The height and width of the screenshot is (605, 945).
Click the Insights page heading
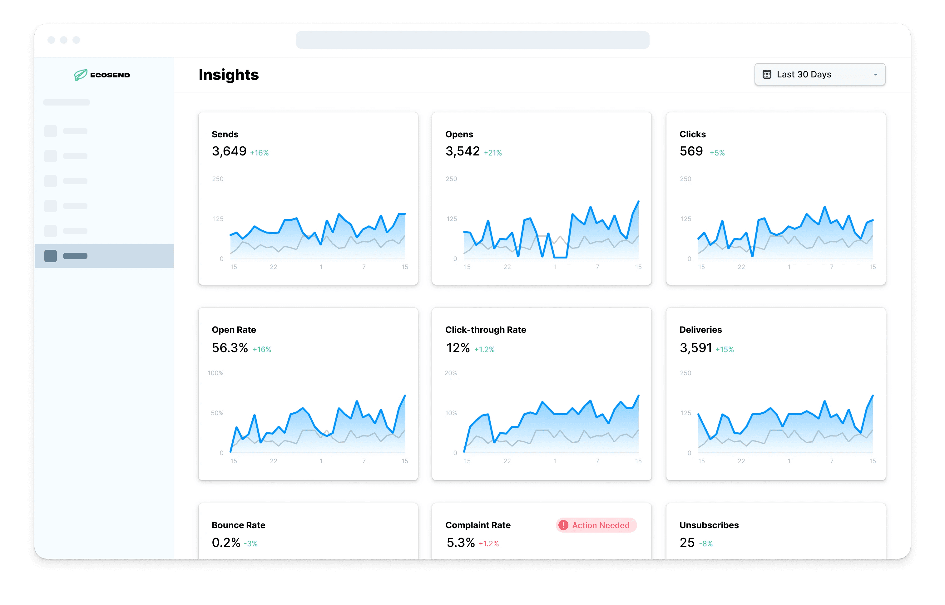tap(229, 75)
